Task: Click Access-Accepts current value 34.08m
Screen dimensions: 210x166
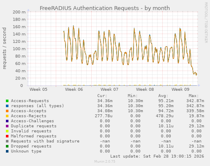Action: click(x=105, y=111)
